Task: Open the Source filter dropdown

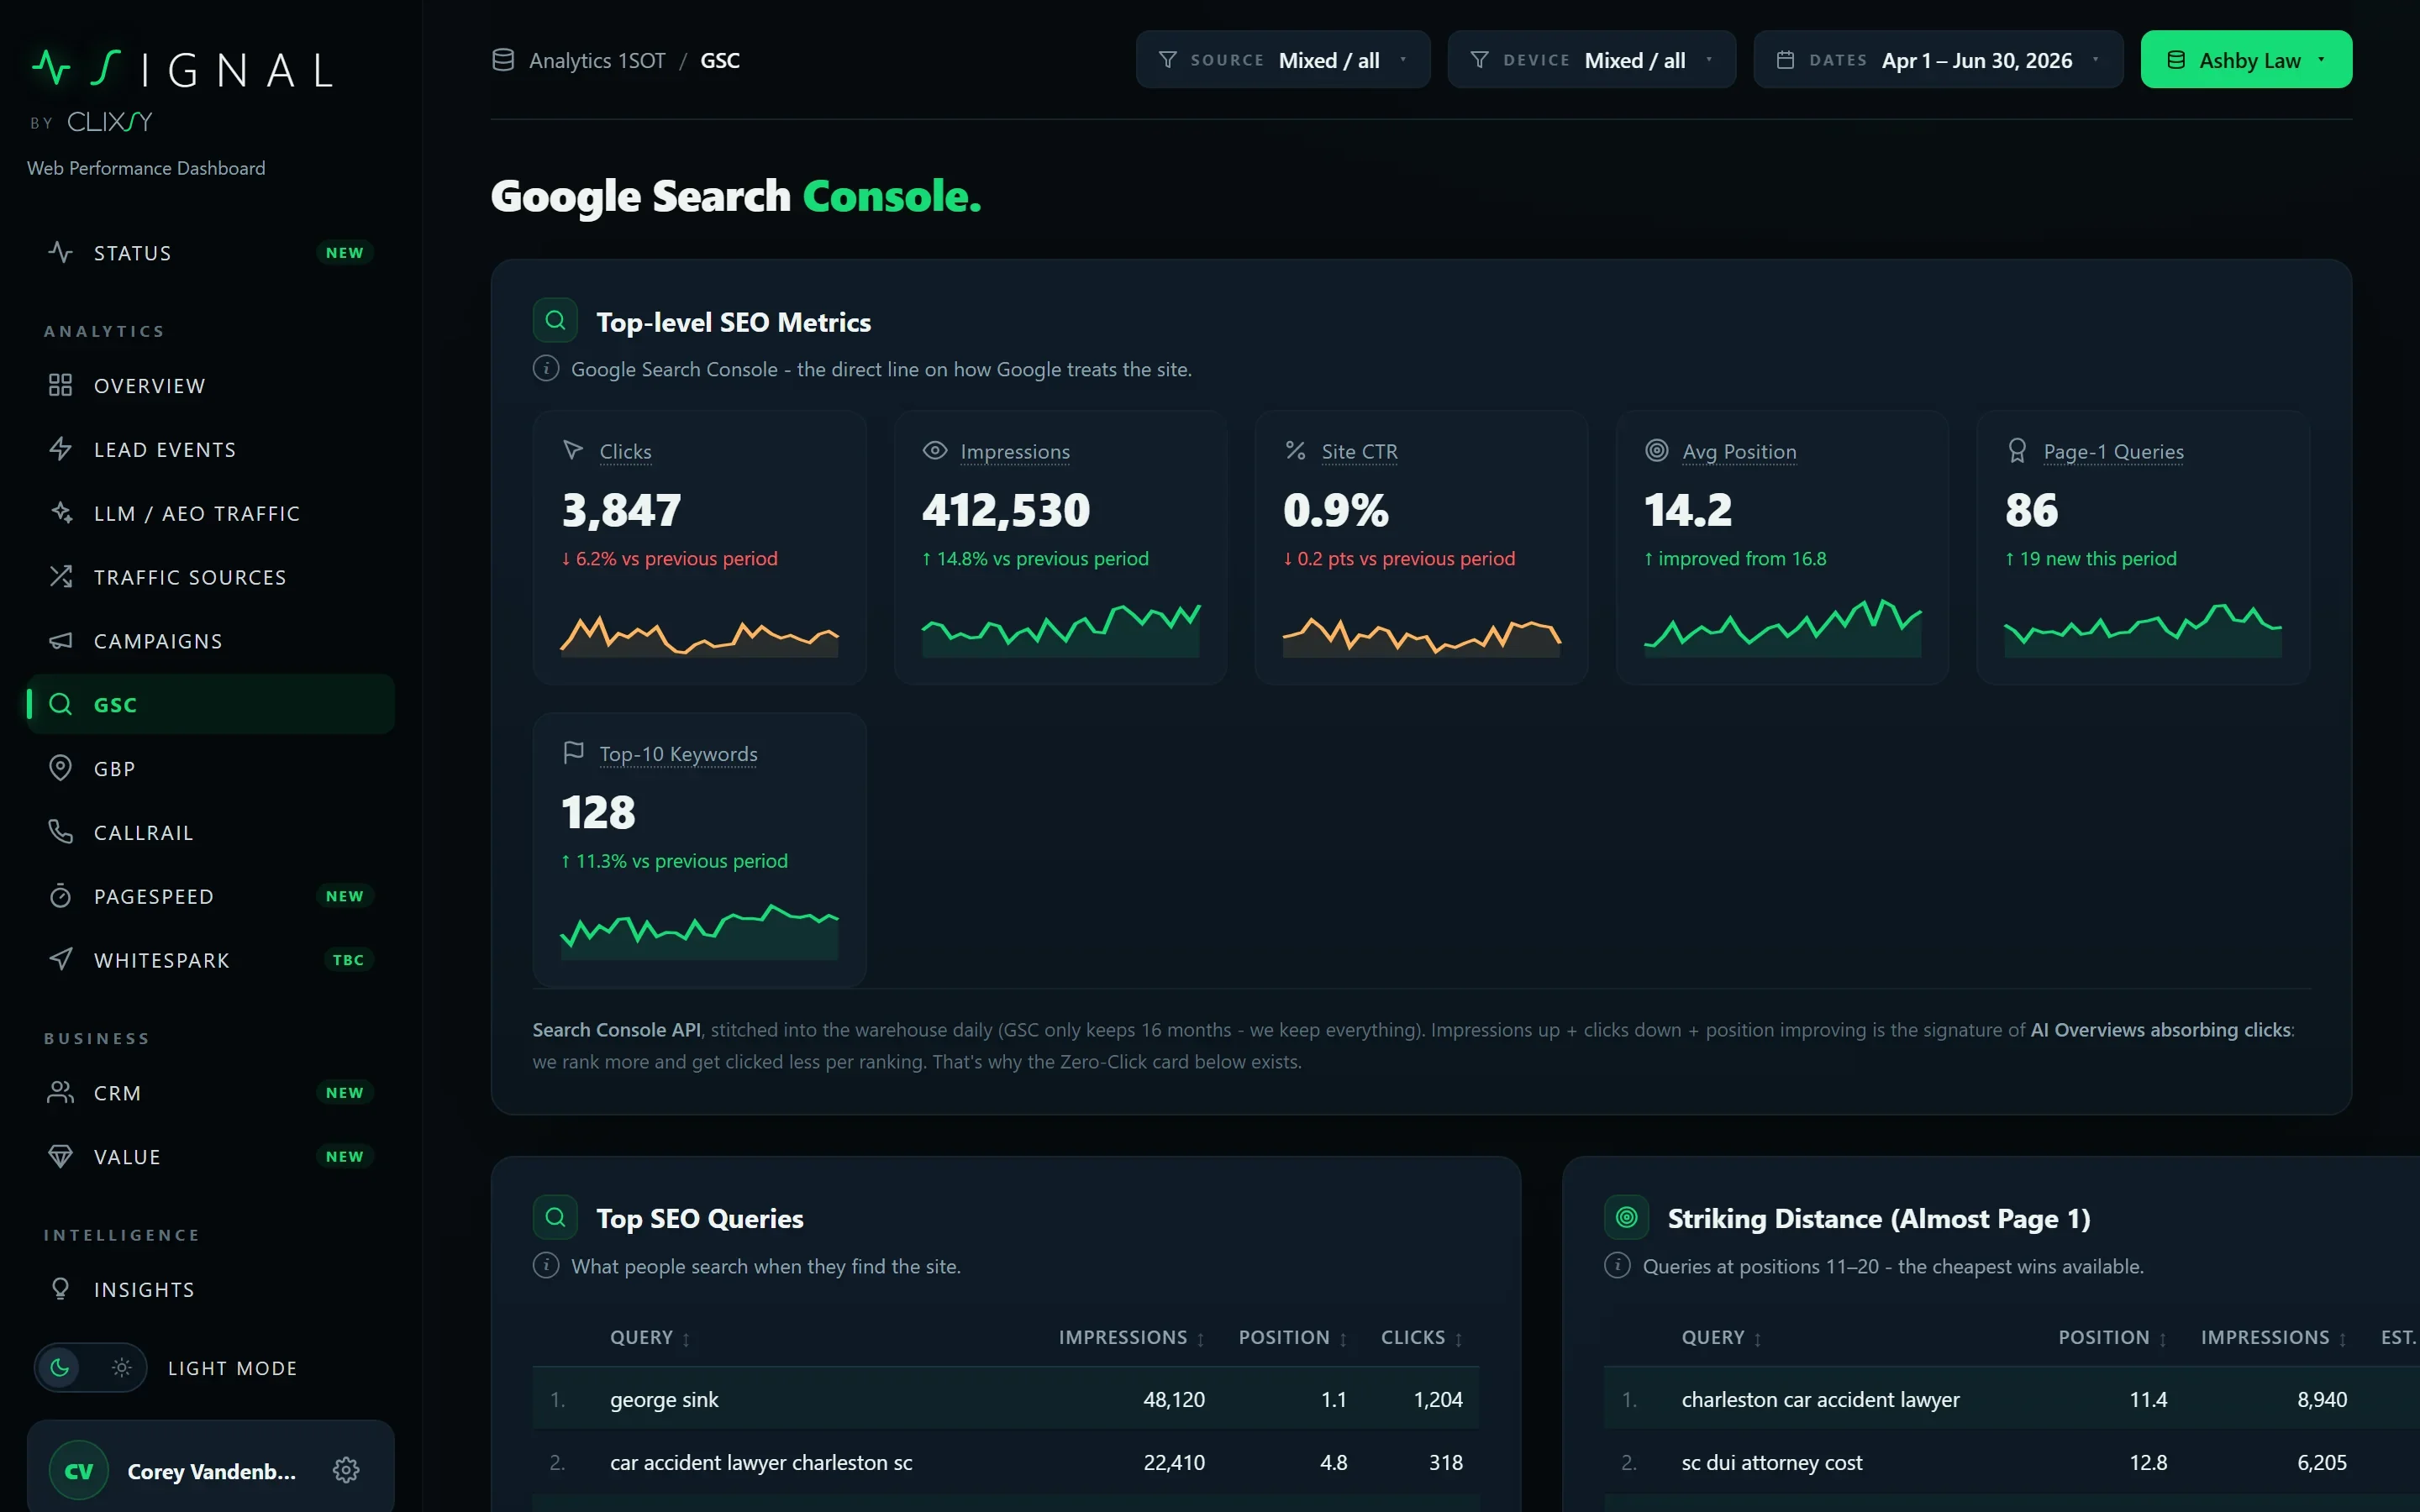Action: pyautogui.click(x=1283, y=60)
